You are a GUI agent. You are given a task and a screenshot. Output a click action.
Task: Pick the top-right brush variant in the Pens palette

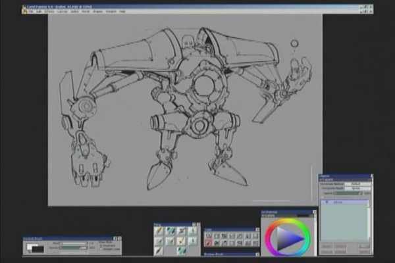[192, 231]
